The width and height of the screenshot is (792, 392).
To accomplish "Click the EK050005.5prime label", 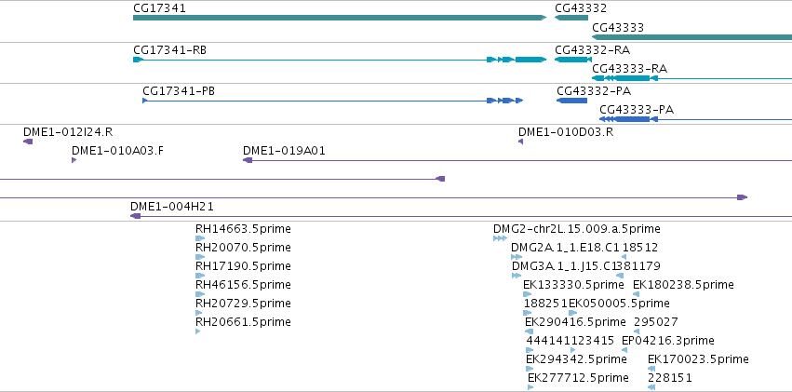I will point(619,304).
